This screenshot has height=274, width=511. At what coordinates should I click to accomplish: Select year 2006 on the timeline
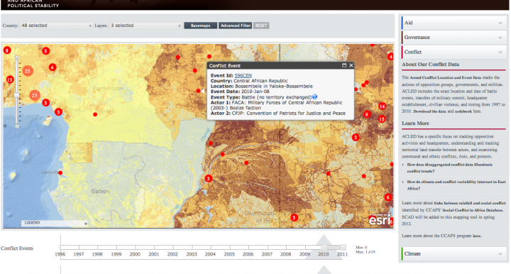click(248, 254)
